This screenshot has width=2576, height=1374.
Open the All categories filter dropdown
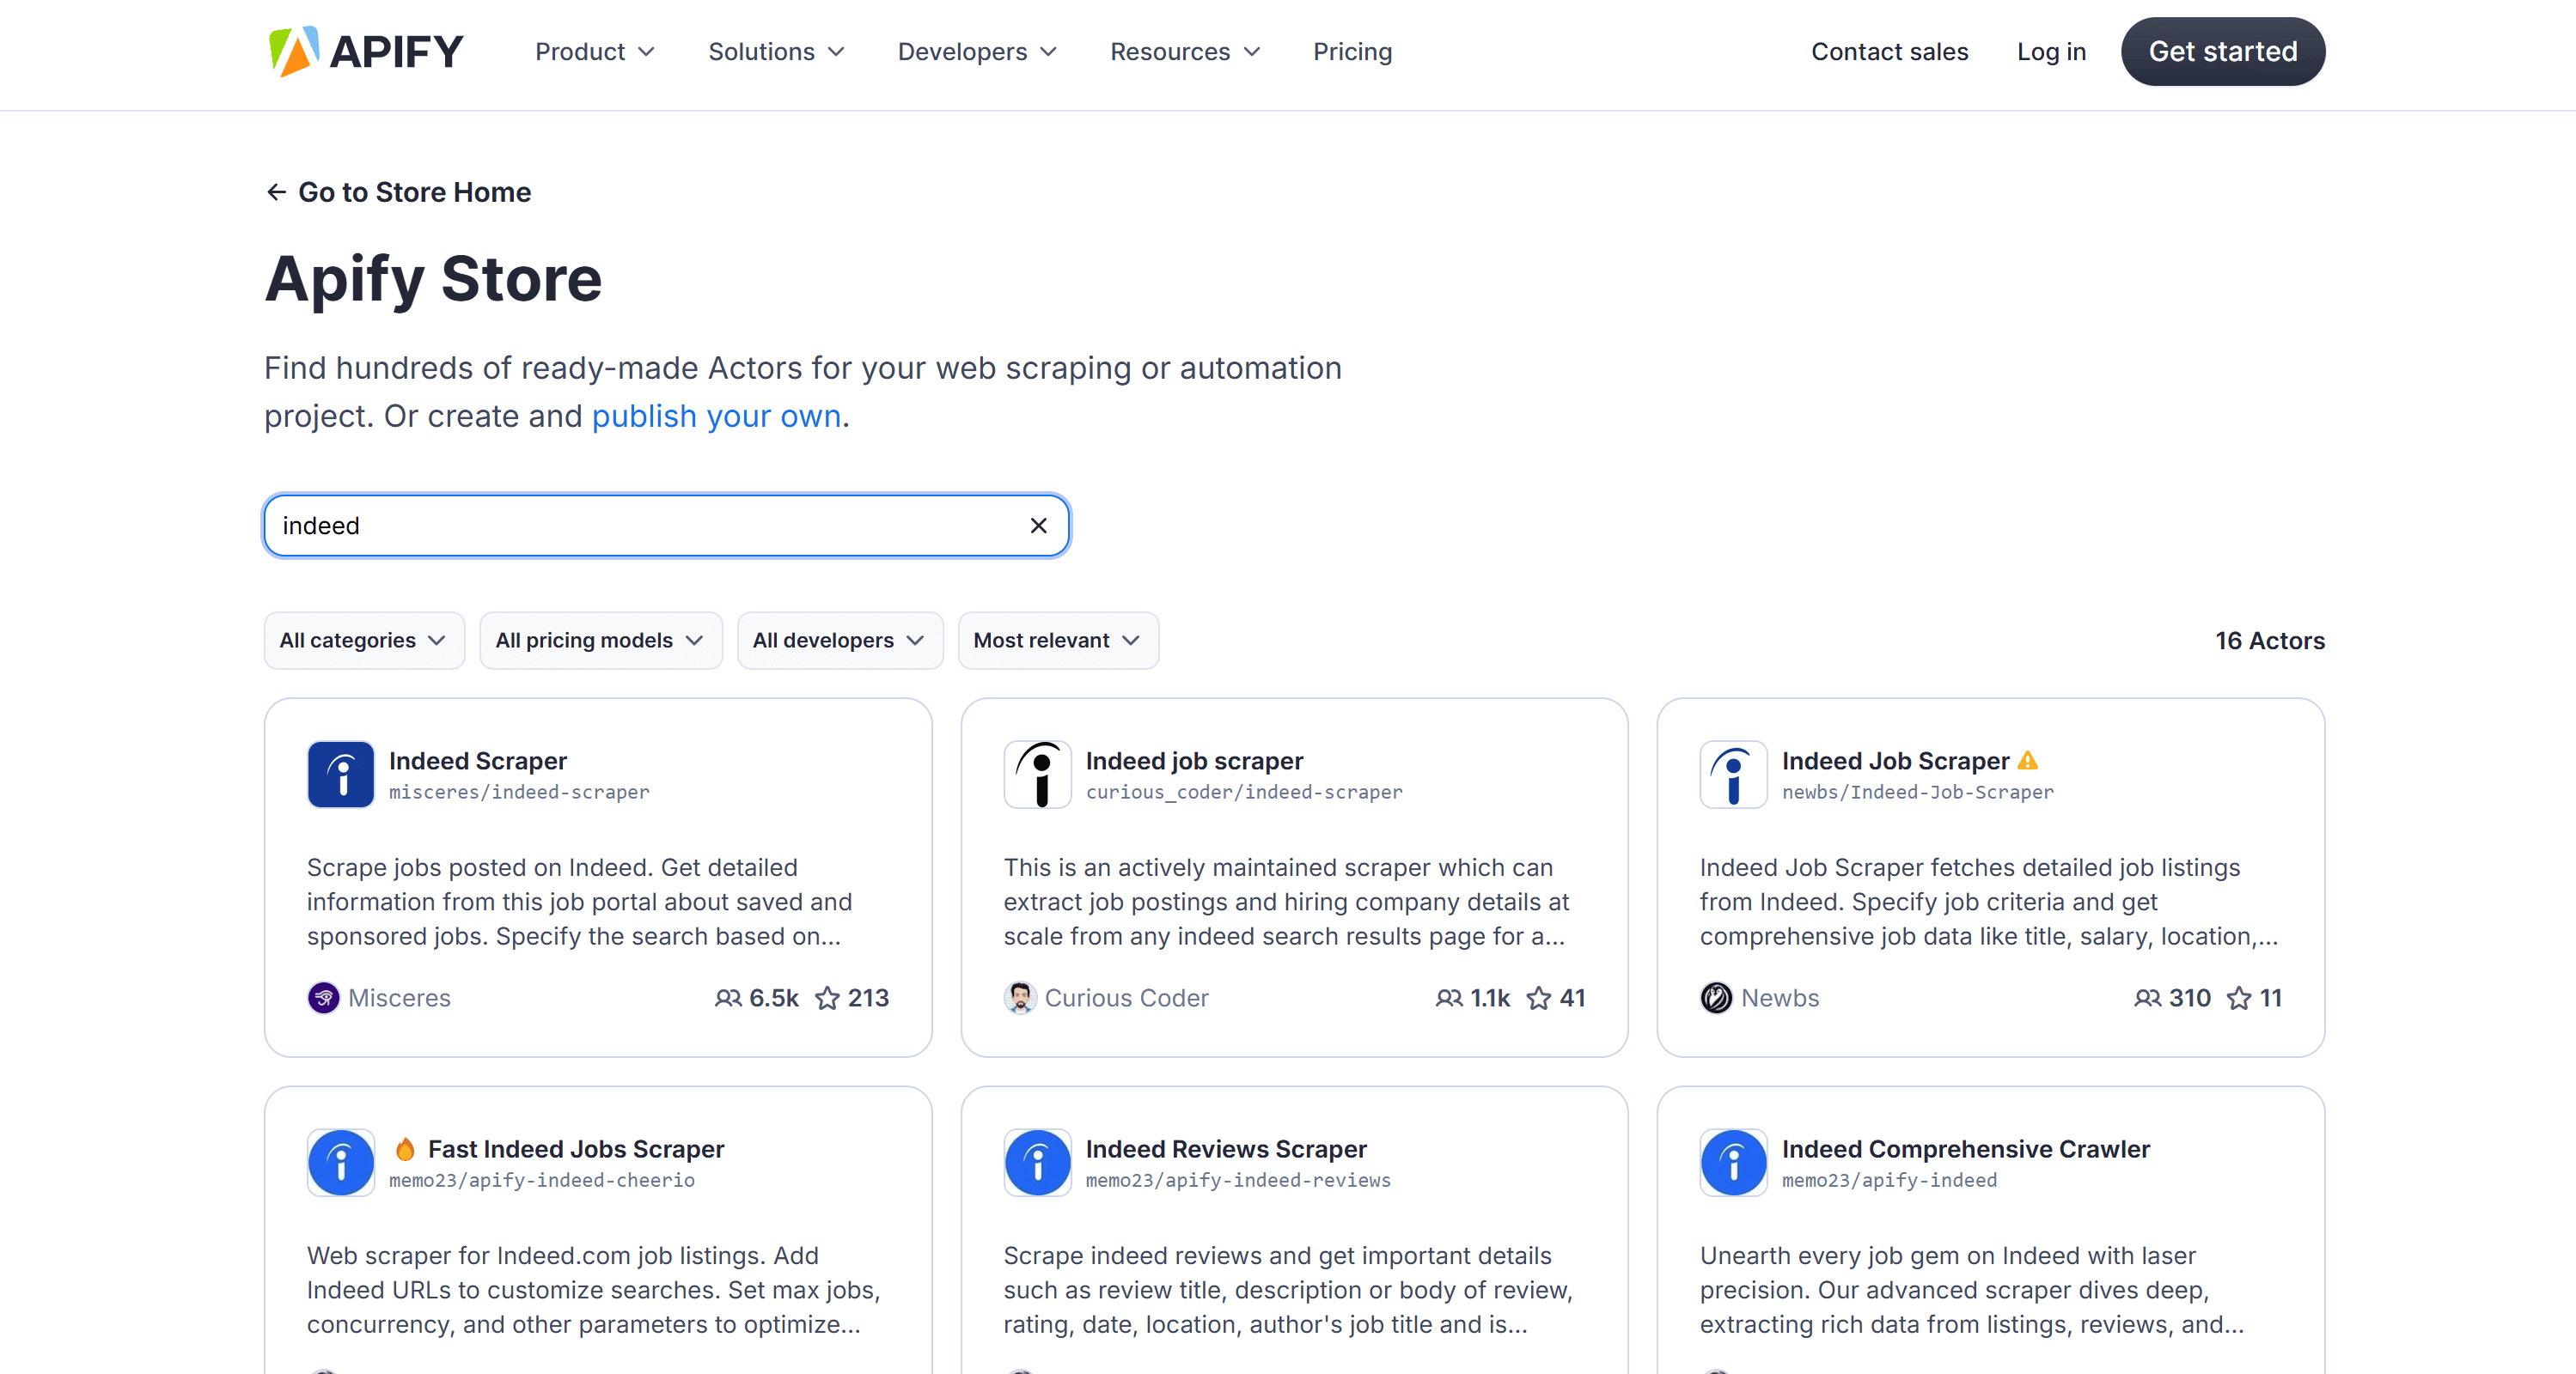pos(363,640)
